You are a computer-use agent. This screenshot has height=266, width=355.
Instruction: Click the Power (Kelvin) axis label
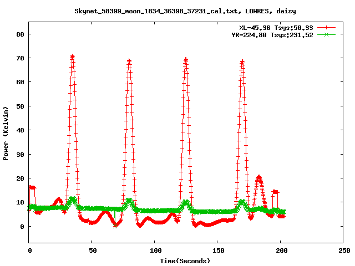click(x=6, y=134)
